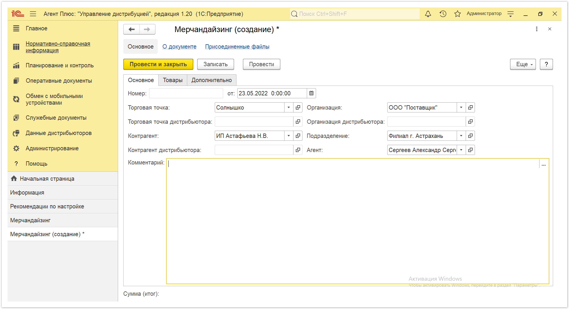Open Торговая точка Солнышко record
Image resolution: width=569 pixels, height=309 pixels.
pyautogui.click(x=298, y=107)
